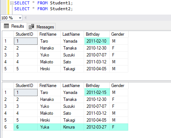Switch to the Messages tab

(41, 27)
